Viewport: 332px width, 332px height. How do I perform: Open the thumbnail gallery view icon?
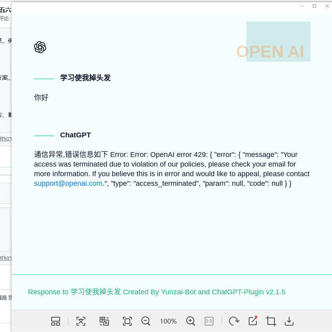pos(56,321)
